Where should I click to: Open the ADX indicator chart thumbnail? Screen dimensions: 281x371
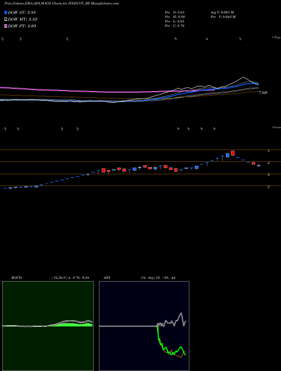tap(144, 326)
